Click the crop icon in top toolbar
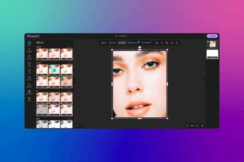Viewport: 244px width, 162px height. point(162,43)
